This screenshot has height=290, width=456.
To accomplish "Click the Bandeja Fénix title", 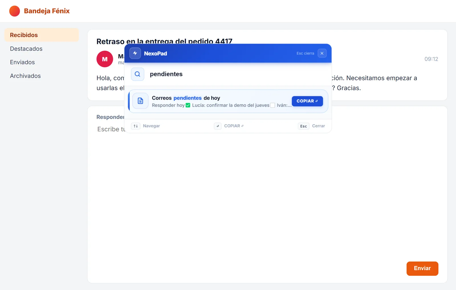I will [x=47, y=11].
